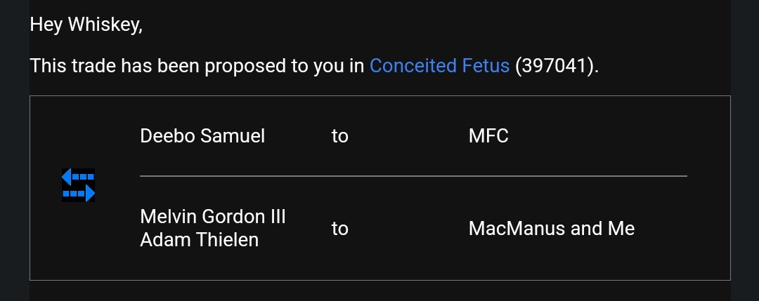Screen dimensions: 759x301
Task: Click the word 'to' in Deebo Samuel row
Action: [340, 136]
